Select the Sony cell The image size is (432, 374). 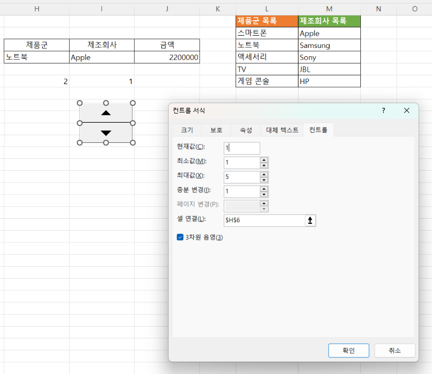pyautogui.click(x=329, y=57)
